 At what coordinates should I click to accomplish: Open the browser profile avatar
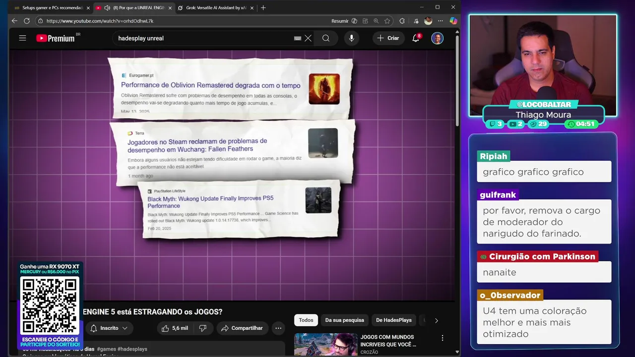pos(428,21)
